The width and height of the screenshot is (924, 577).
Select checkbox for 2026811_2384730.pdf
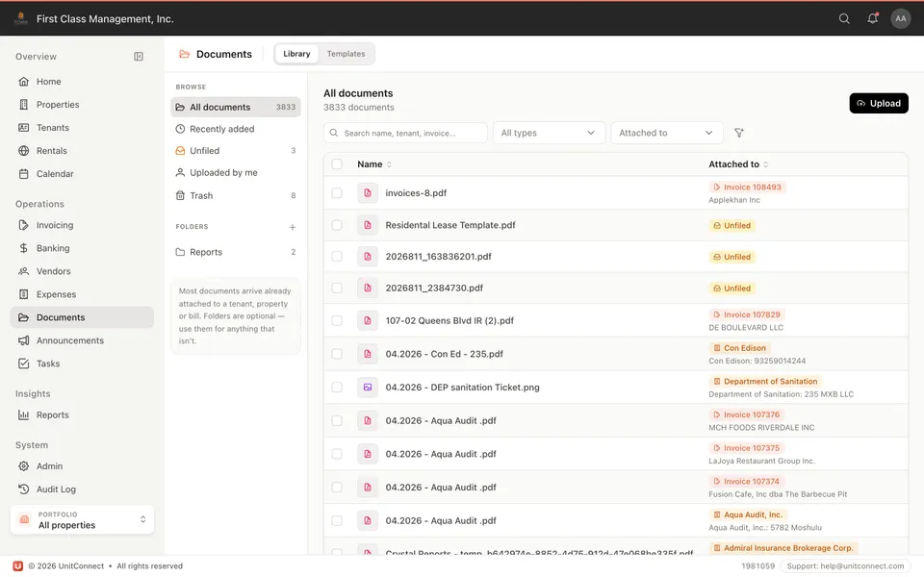pos(337,288)
